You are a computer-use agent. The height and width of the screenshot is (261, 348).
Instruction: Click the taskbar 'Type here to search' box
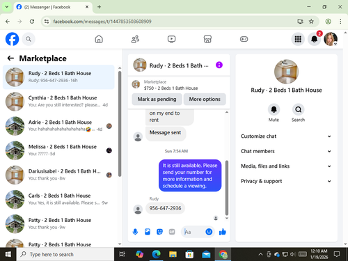pos(65,254)
